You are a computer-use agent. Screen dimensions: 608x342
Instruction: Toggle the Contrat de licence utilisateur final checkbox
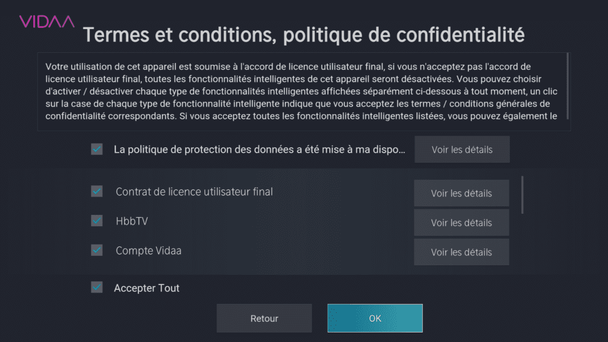97,192
